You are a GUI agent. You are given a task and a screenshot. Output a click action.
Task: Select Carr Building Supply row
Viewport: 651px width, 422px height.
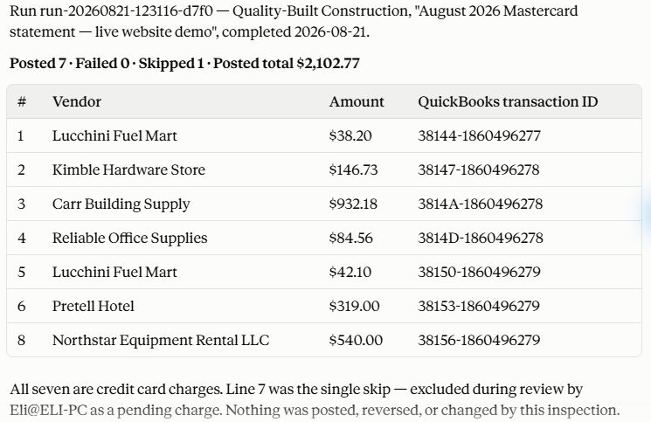tap(324, 204)
